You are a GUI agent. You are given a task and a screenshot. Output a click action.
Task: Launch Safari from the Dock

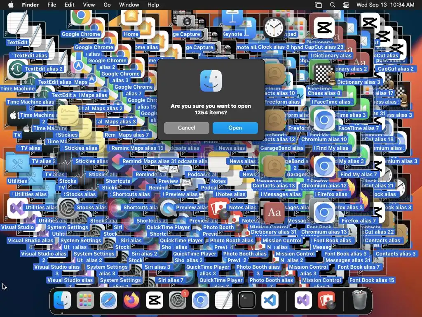108,300
